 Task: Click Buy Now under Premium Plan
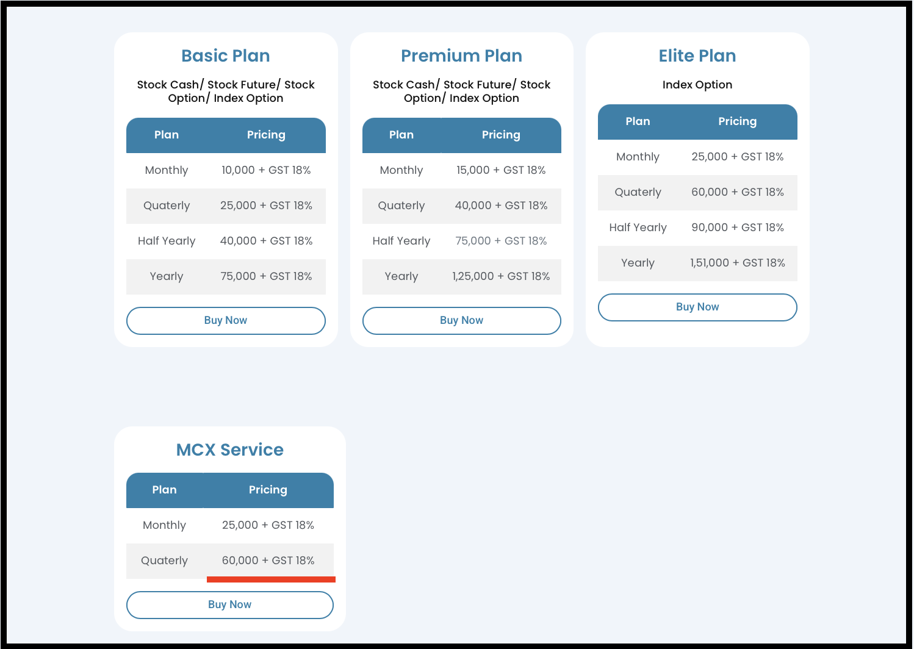point(462,321)
